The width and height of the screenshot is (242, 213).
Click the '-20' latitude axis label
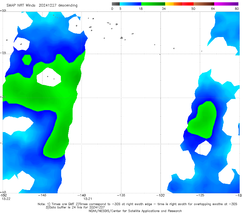click(3, 10)
